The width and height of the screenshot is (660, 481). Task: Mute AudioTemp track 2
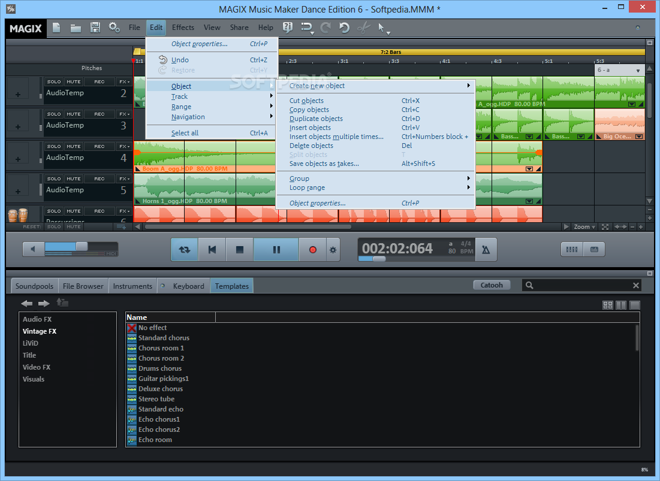coord(73,81)
